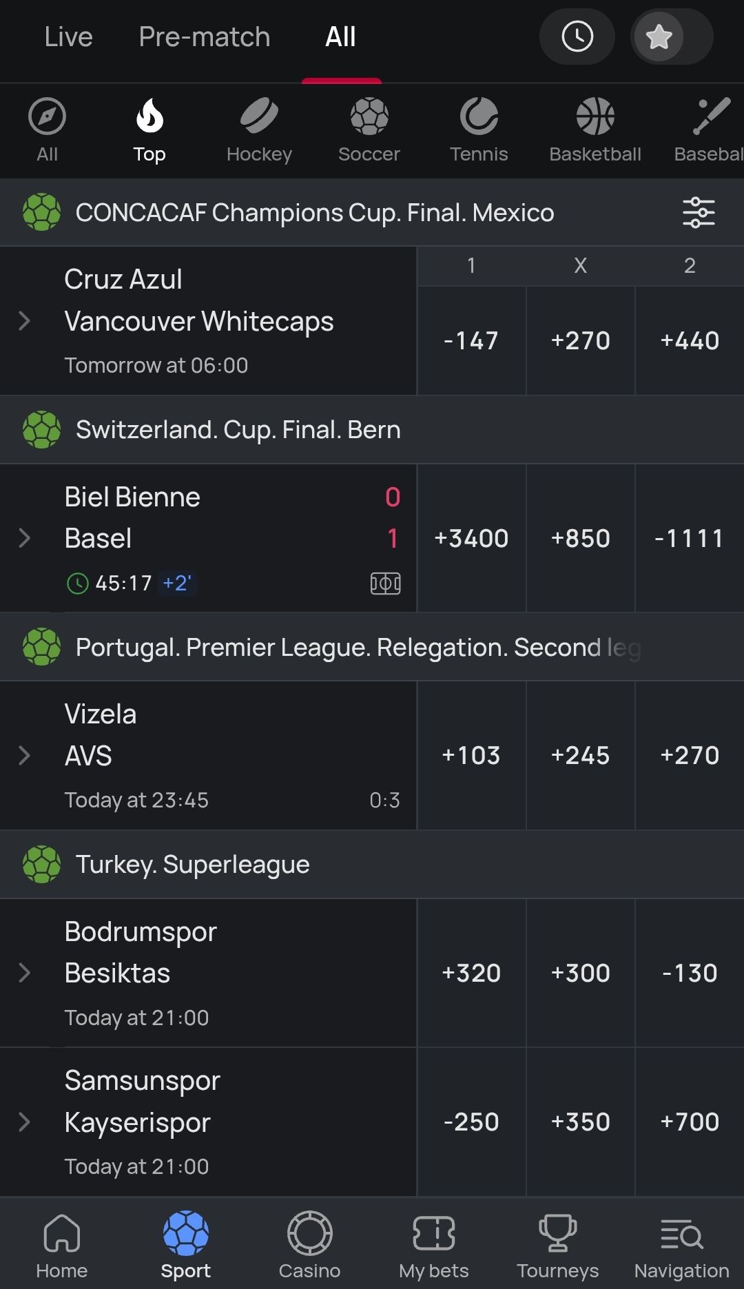This screenshot has width=744, height=1289.
Task: Switch to the Live tab
Action: coord(68,37)
